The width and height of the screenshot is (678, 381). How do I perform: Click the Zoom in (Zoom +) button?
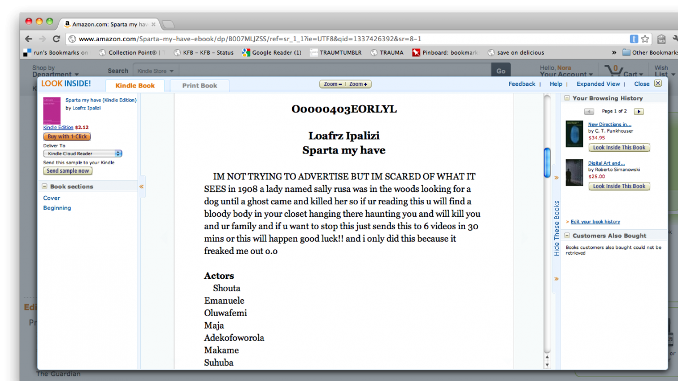click(358, 84)
